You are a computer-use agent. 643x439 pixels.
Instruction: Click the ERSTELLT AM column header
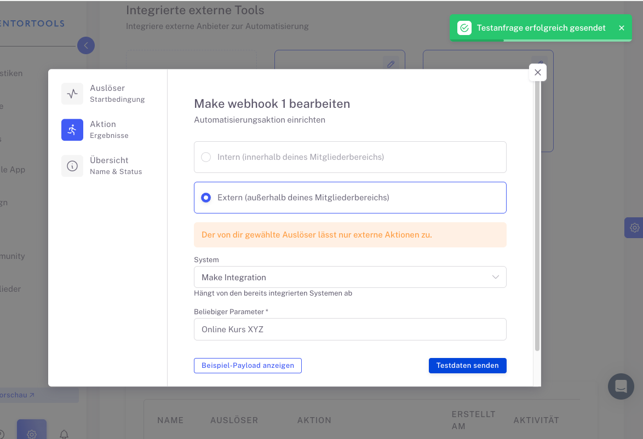[474, 420]
